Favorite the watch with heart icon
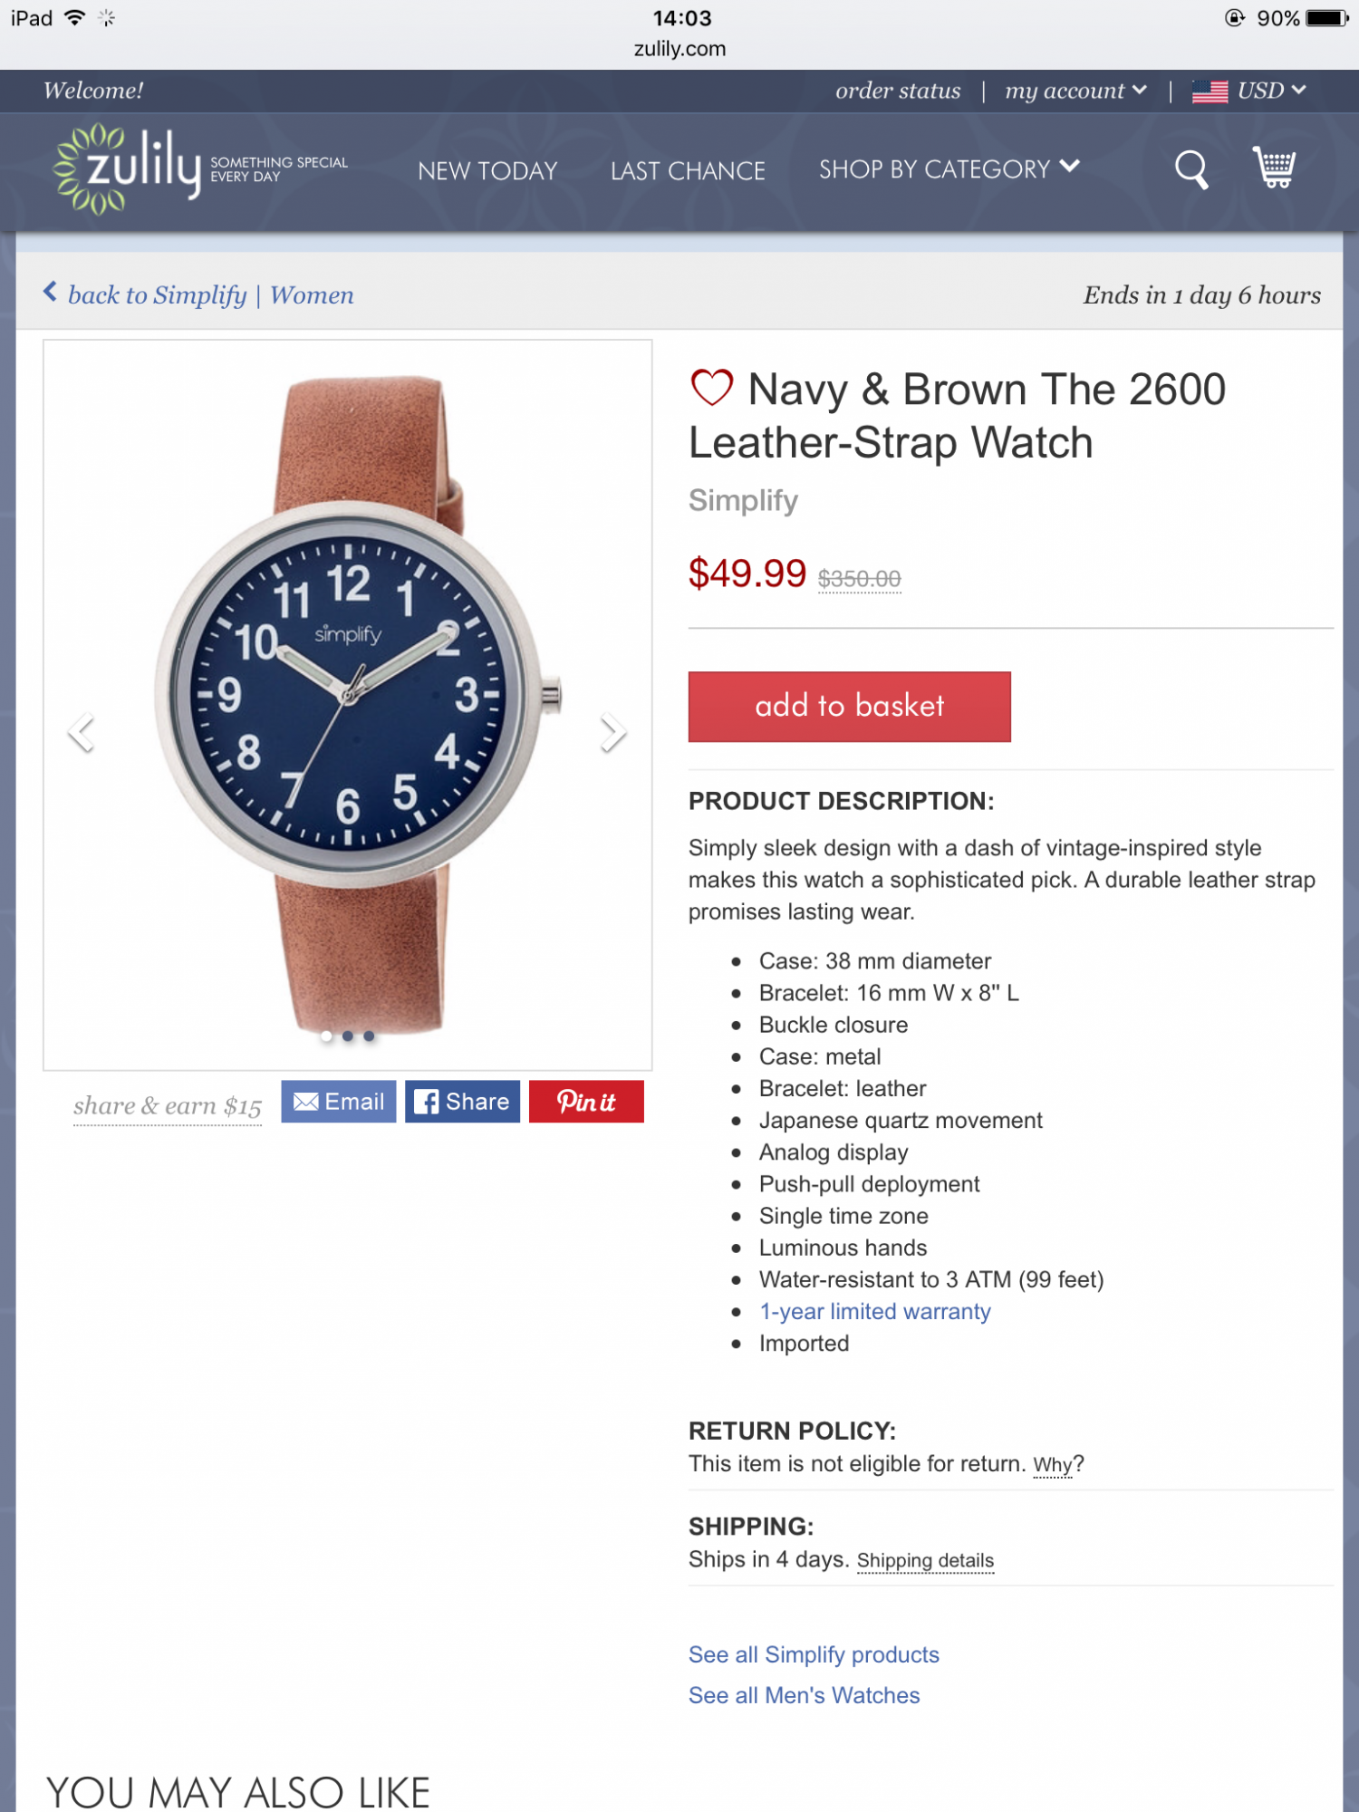 click(711, 389)
